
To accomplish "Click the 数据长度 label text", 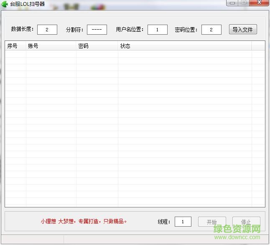I will pos(22,29).
